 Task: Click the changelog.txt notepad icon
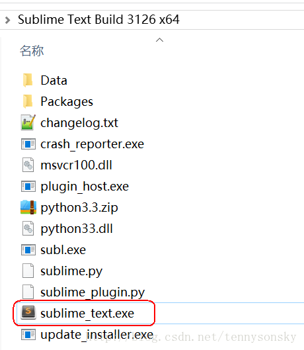tap(28, 122)
